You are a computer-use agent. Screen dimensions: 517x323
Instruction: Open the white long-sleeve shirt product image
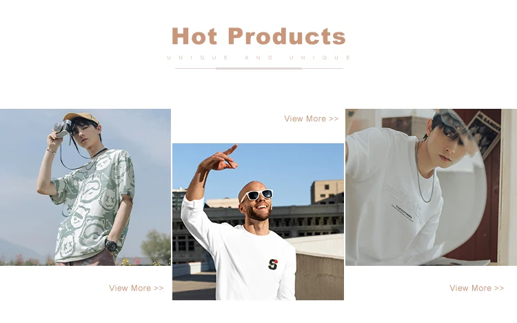pos(258,222)
